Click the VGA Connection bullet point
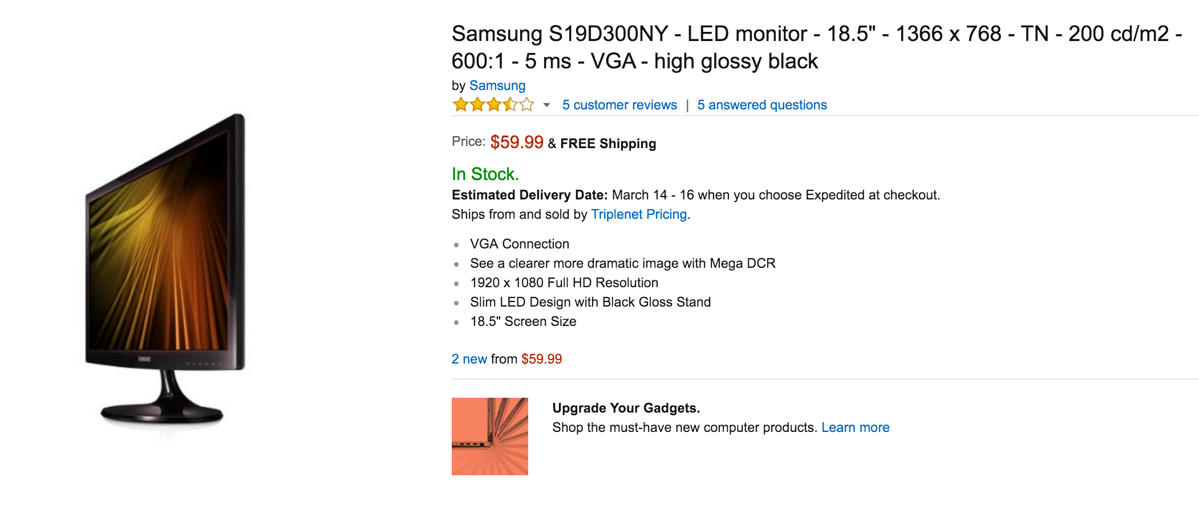 click(x=519, y=244)
